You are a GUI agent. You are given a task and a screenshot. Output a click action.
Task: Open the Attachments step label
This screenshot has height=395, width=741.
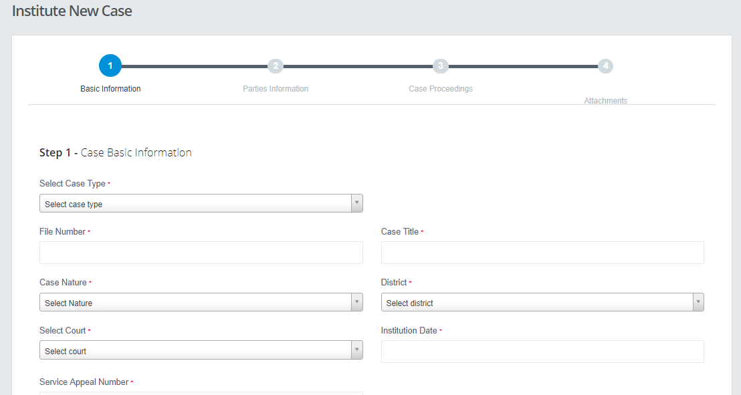605,101
